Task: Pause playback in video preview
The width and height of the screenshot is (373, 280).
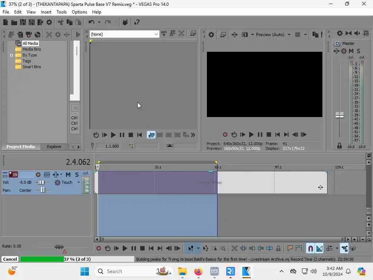Action: pyautogui.click(x=260, y=135)
